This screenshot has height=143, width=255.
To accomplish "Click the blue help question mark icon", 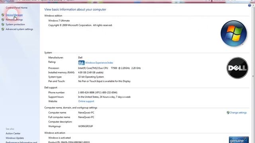I will [249, 5].
